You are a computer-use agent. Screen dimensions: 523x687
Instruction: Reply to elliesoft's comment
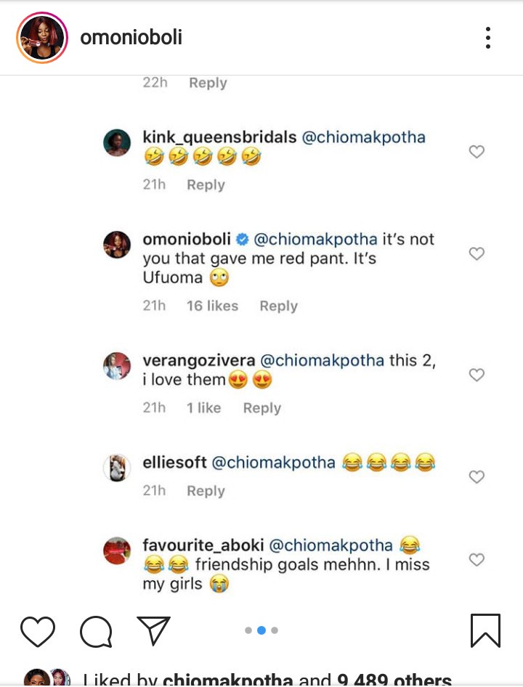(x=206, y=491)
